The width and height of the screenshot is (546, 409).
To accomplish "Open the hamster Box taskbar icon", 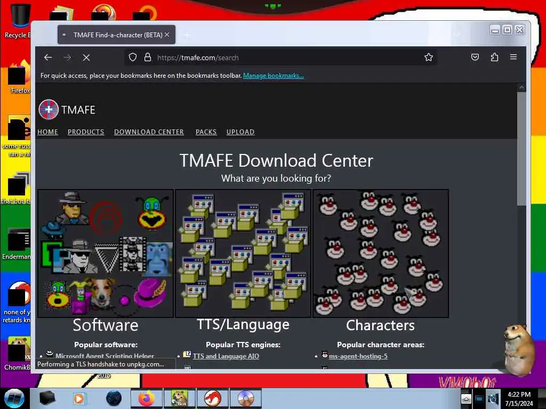I will tap(179, 398).
